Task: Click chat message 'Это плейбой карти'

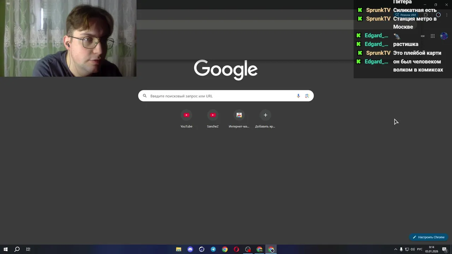Action: click(x=417, y=53)
